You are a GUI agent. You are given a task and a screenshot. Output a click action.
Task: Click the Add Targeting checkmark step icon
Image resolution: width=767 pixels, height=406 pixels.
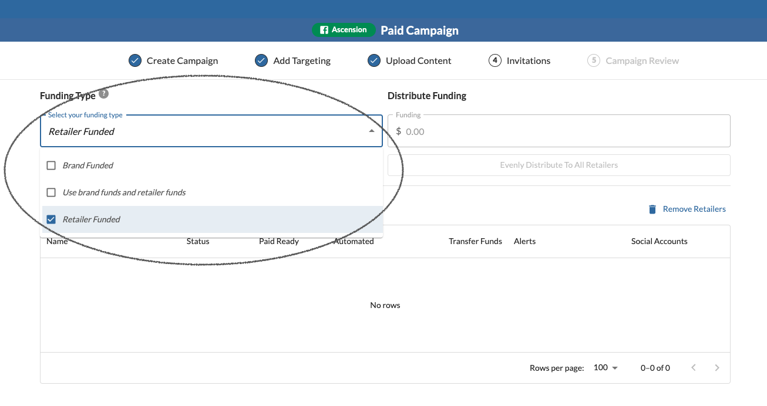261,60
